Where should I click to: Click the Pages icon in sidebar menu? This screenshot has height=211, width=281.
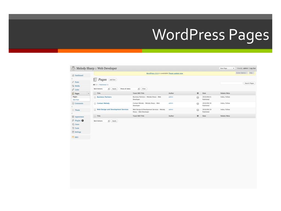(73, 93)
